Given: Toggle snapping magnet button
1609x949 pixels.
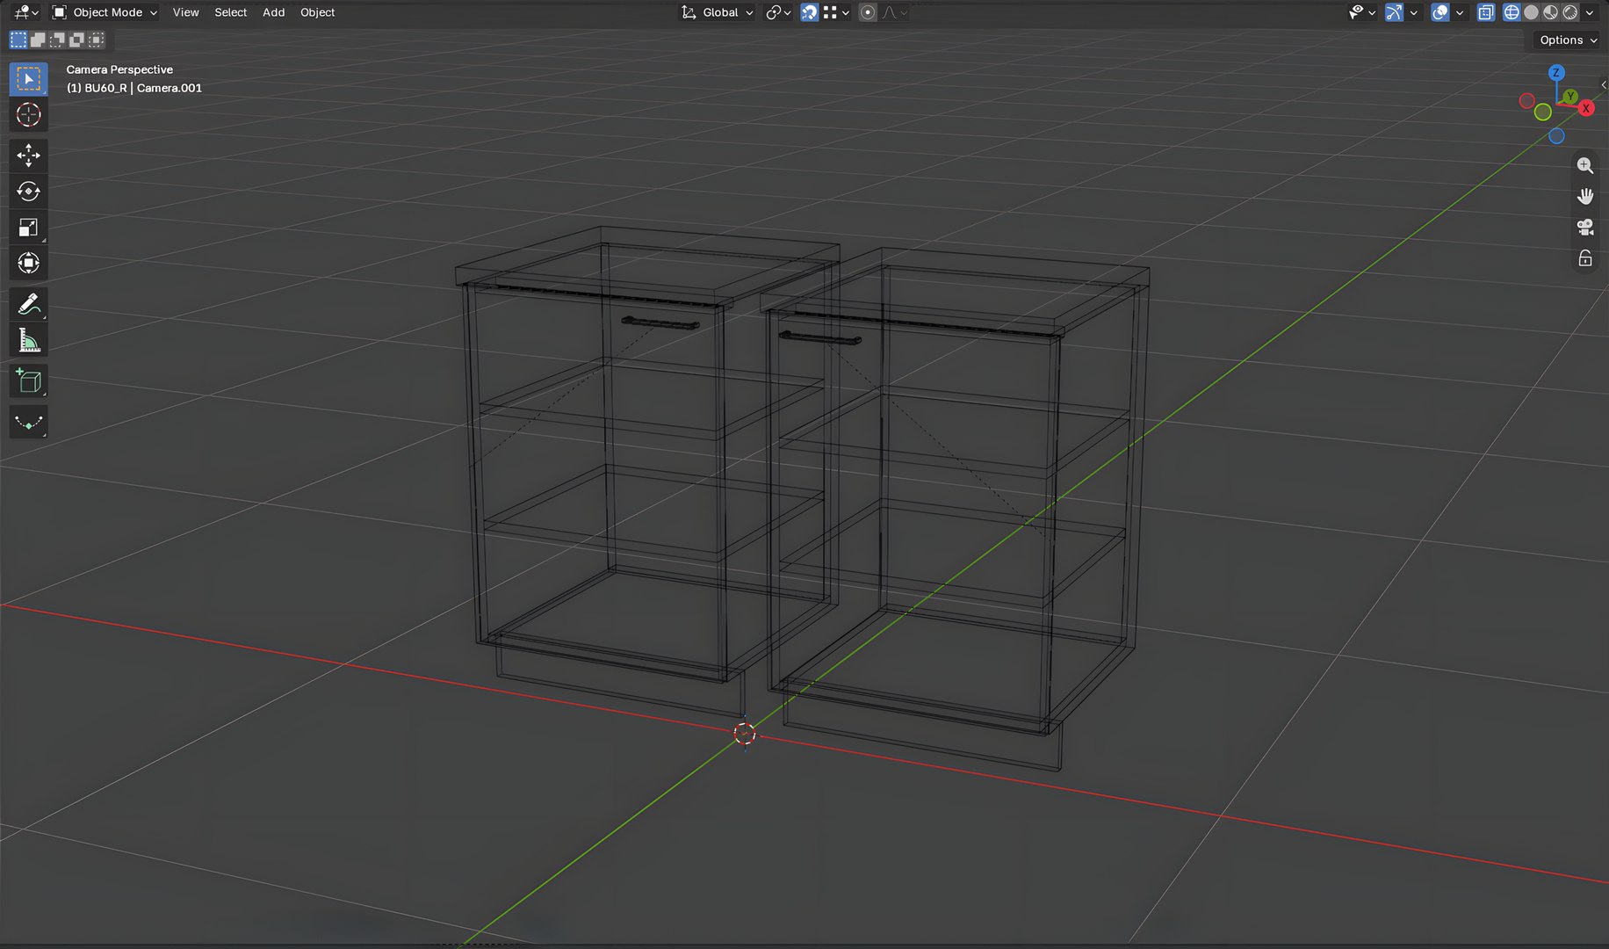Looking at the screenshot, I should (x=809, y=12).
